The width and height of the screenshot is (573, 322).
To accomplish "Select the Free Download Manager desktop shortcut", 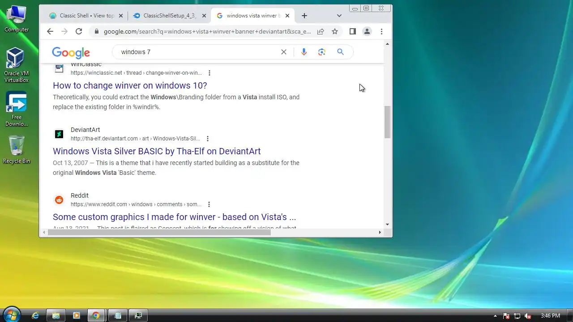I will (x=17, y=110).
